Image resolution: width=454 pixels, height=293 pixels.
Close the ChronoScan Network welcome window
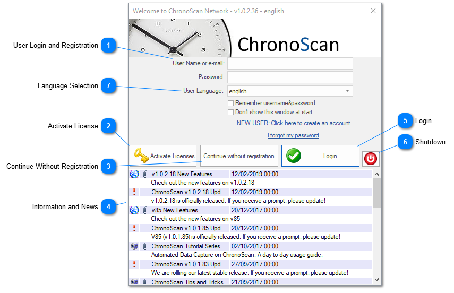pos(373,11)
